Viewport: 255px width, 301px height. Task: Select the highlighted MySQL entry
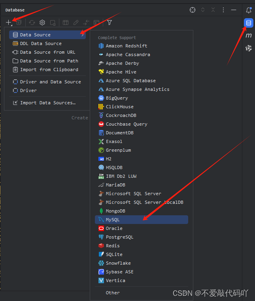pyautogui.click(x=142, y=220)
